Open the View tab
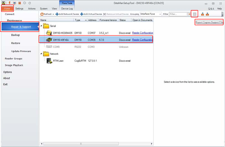 pyautogui.click(x=54, y=9)
